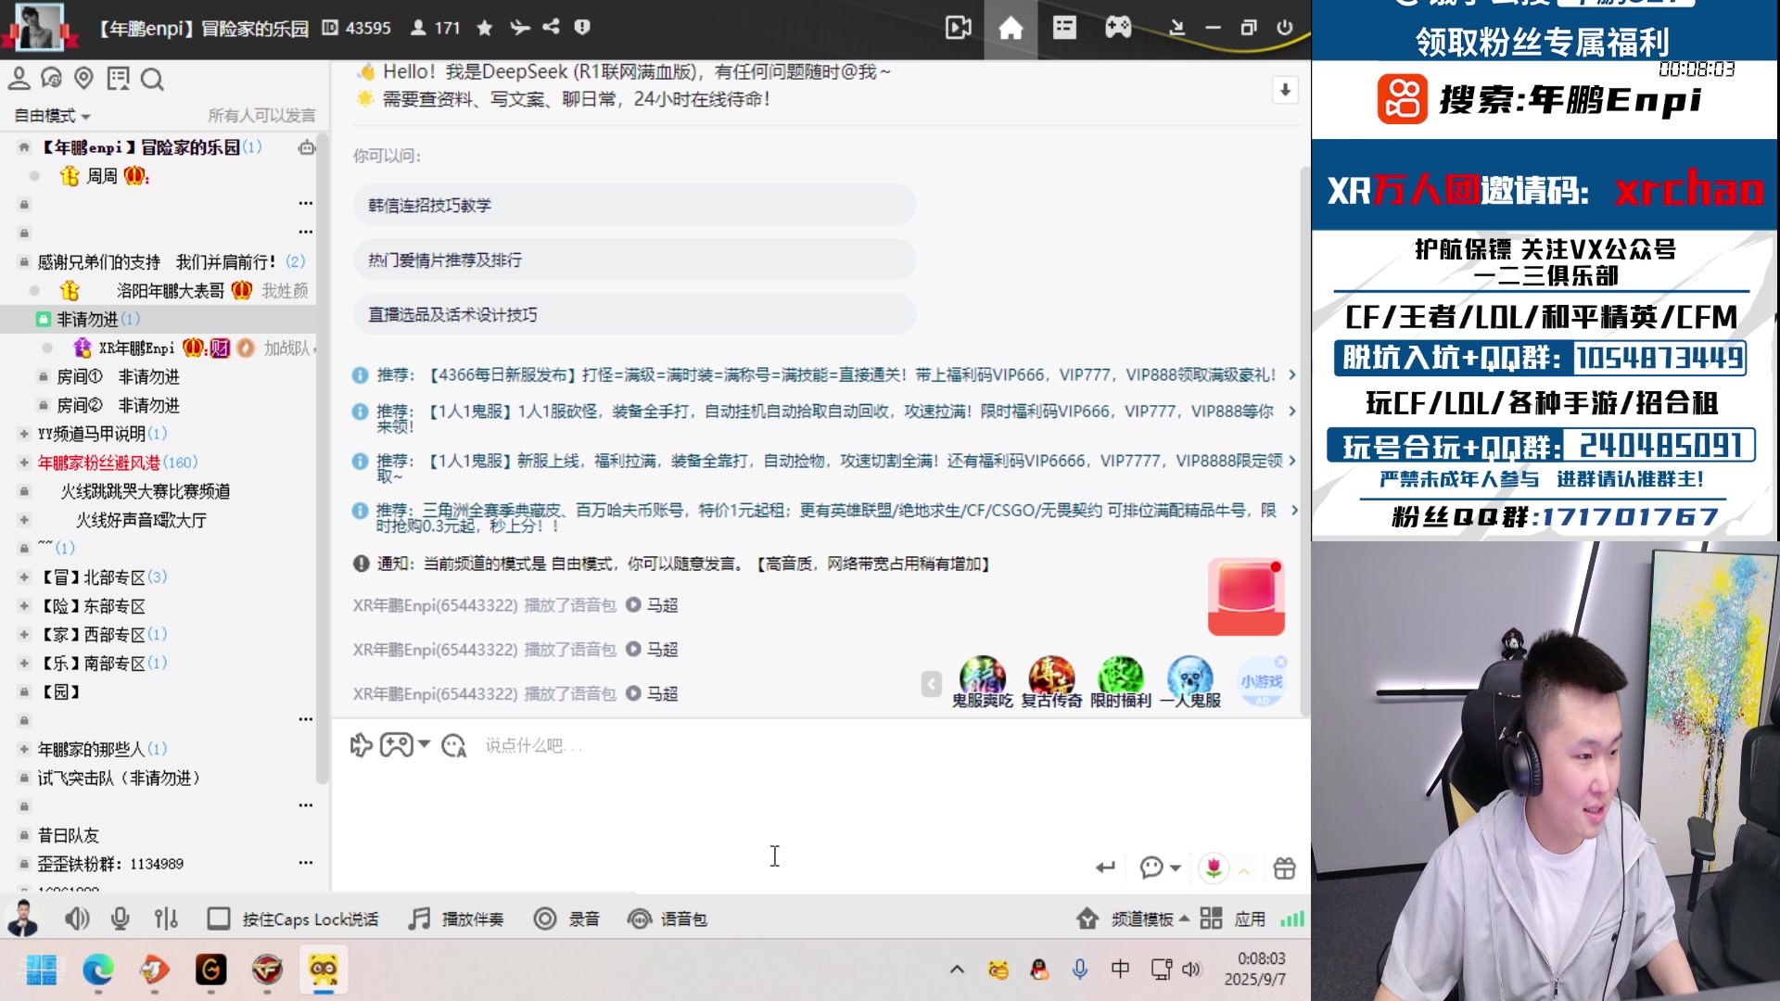Open 语音包 voice pack menu

point(667,919)
